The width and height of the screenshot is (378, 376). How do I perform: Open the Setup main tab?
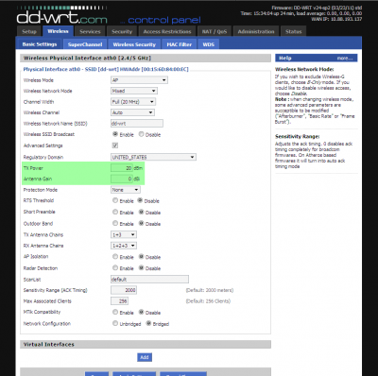point(29,31)
